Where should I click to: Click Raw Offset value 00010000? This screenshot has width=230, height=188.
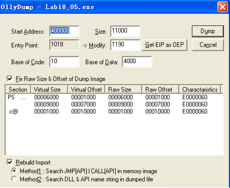click(158, 112)
